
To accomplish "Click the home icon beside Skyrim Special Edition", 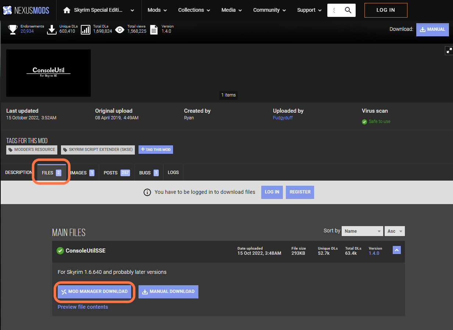I will 67,10.
